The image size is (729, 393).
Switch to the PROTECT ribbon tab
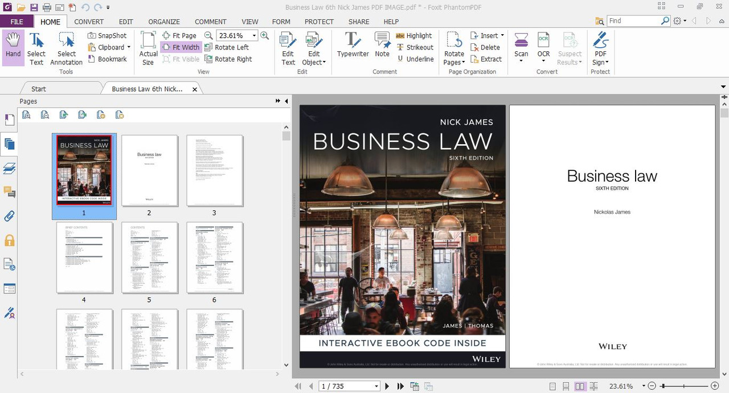319,22
